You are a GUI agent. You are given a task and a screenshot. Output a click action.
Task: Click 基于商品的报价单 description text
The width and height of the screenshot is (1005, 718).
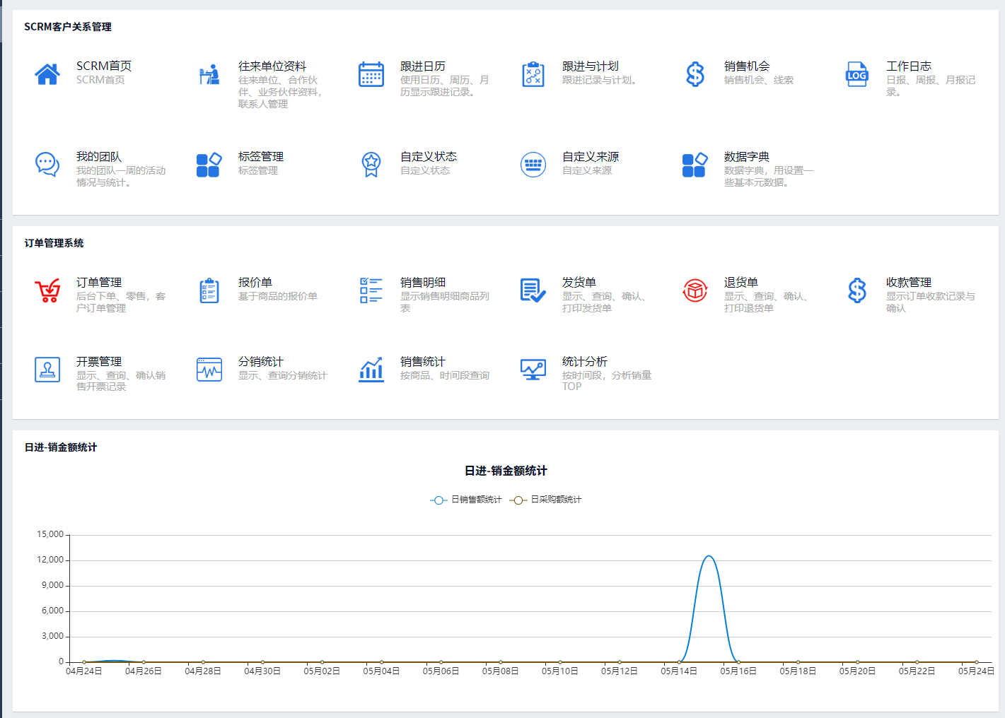coord(278,296)
